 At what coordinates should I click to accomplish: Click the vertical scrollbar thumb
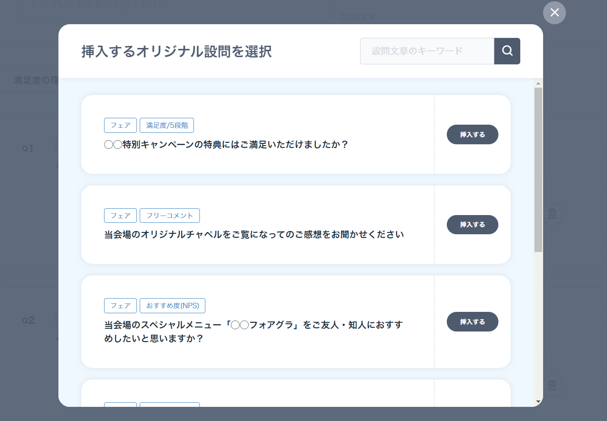click(x=538, y=169)
